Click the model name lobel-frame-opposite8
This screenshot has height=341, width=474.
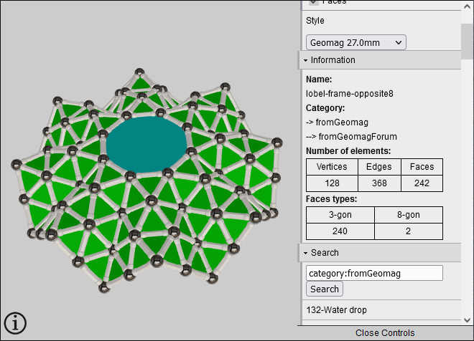[350, 94]
